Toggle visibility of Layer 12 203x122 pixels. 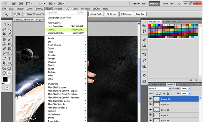coord(150,110)
